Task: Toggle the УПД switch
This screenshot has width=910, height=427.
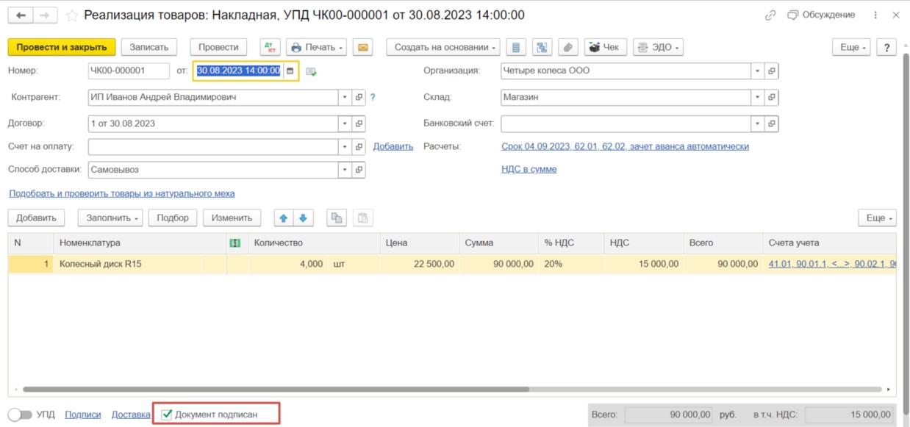Action: point(20,415)
